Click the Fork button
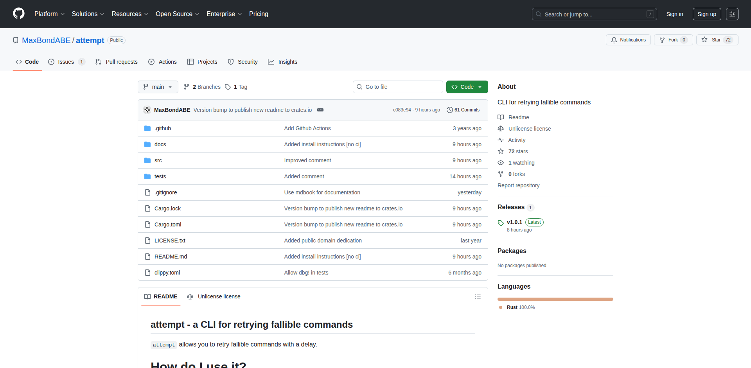 (673, 40)
